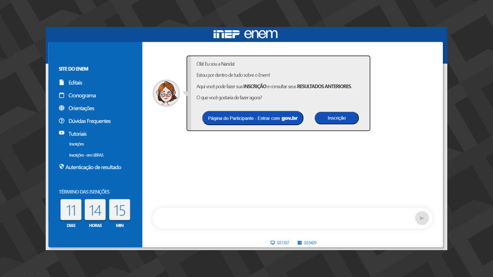The width and height of the screenshot is (493, 277).
Task: Click the INEP enem logo
Action: click(246, 34)
